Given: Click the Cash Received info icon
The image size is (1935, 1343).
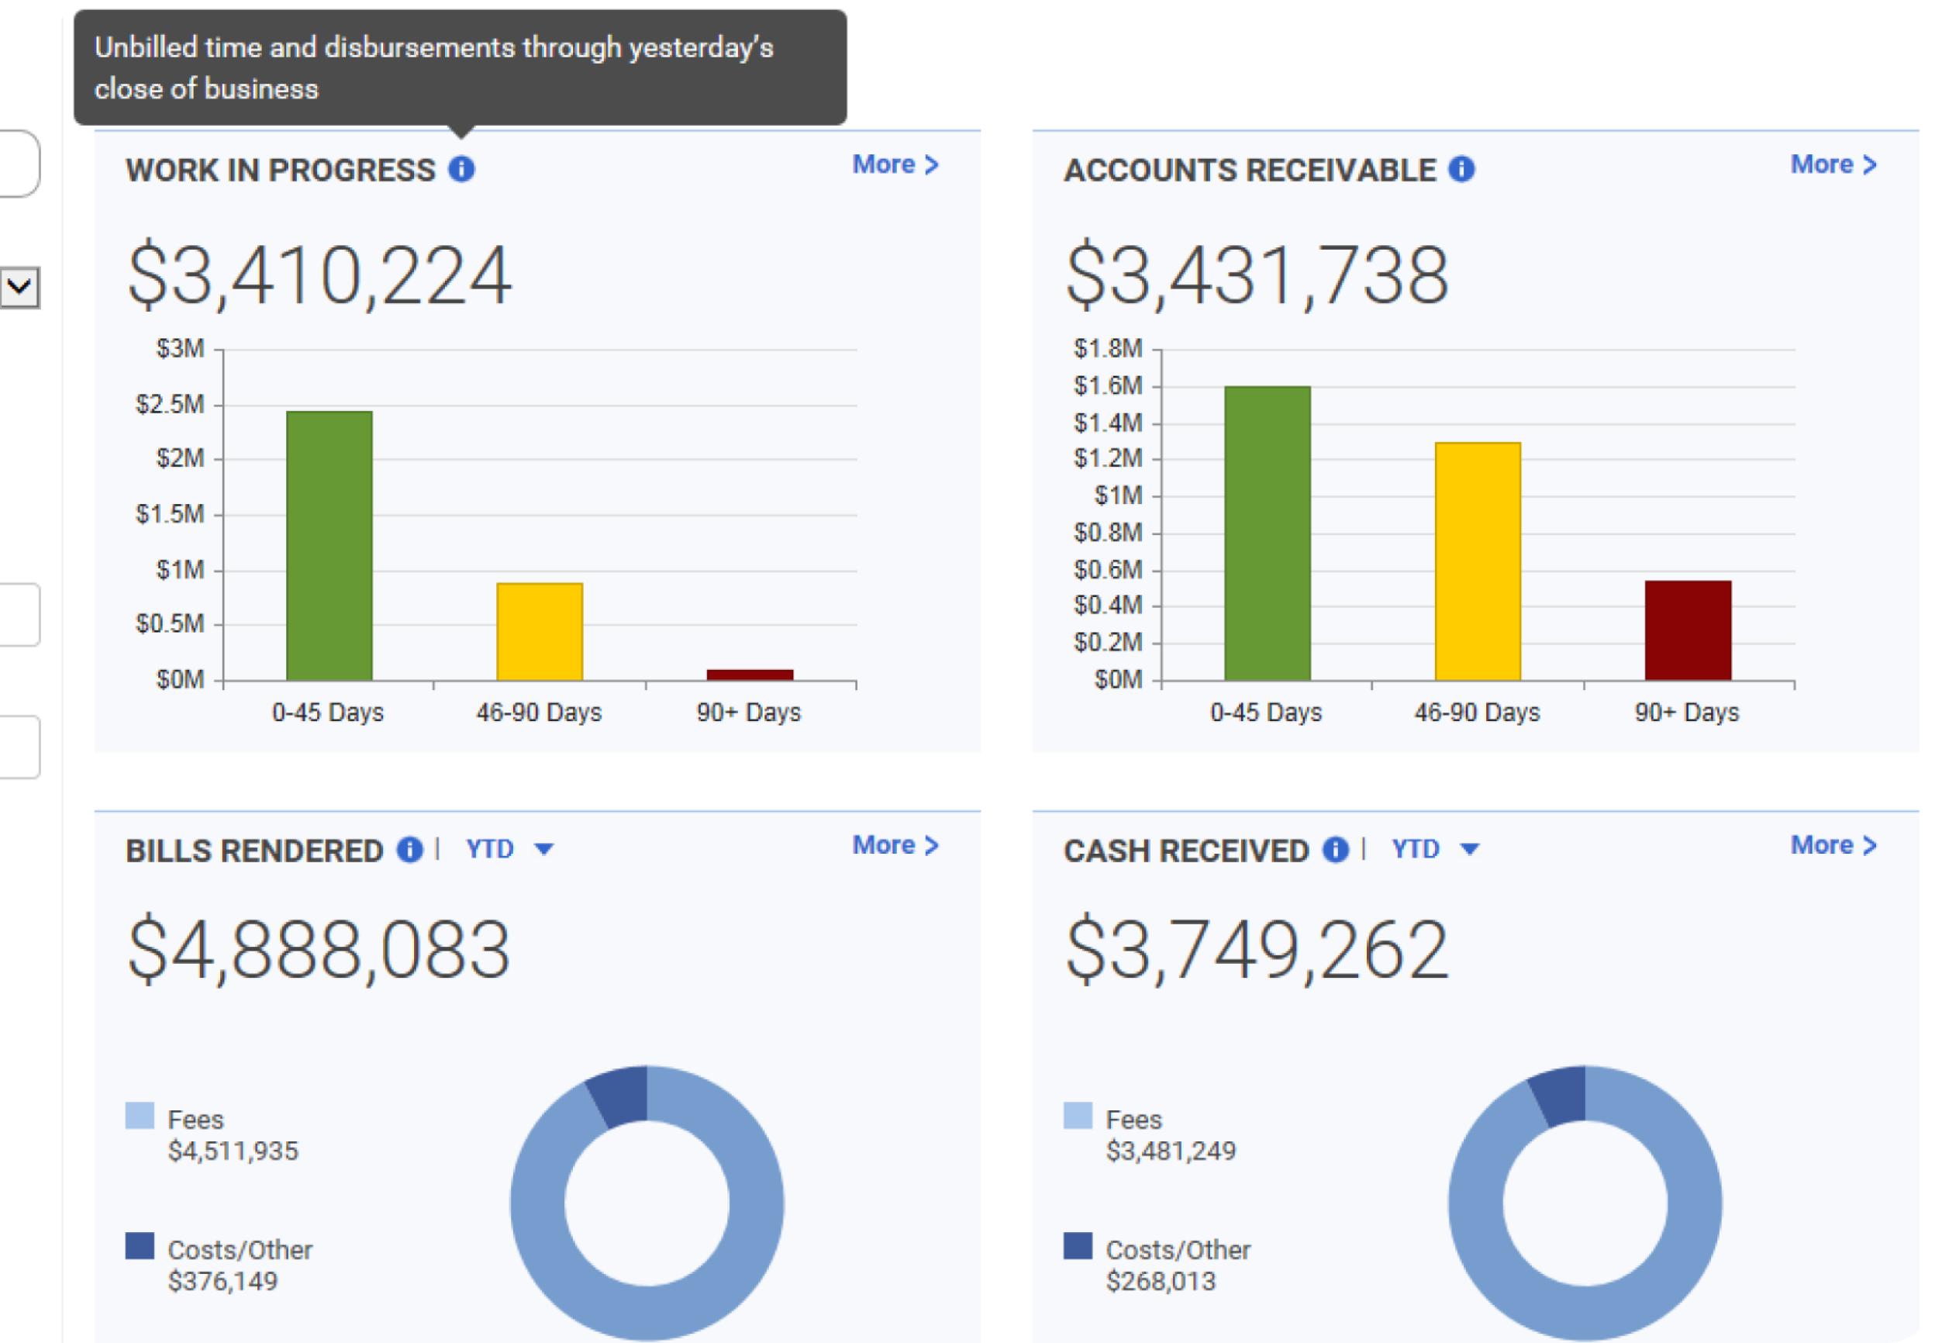Looking at the screenshot, I should click(1335, 849).
